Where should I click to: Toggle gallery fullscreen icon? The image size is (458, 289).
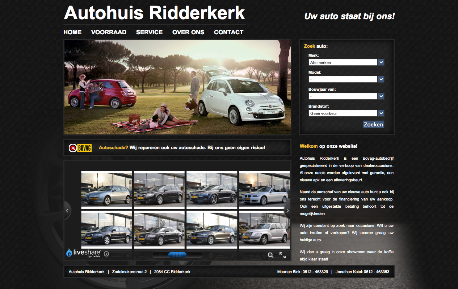[x=283, y=255]
